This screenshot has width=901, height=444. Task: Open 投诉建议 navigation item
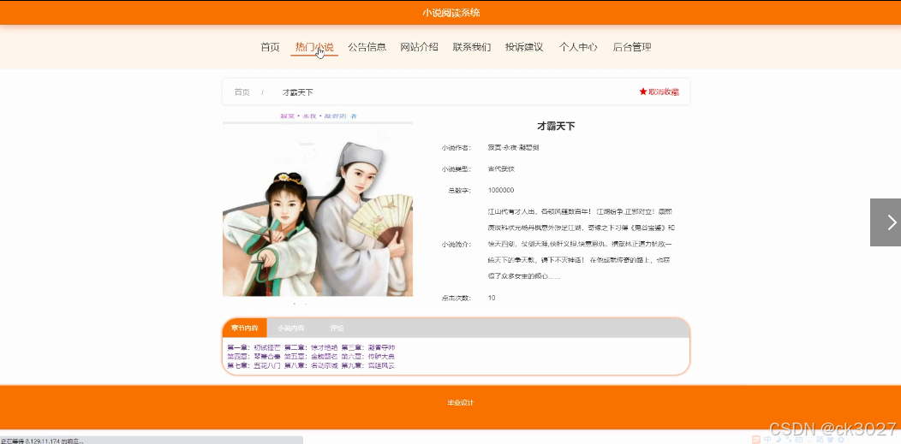point(524,47)
